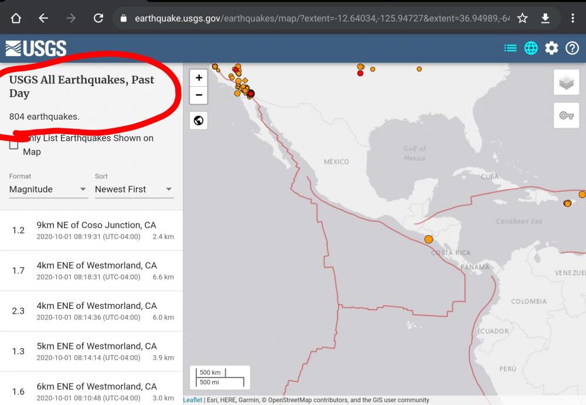The width and height of the screenshot is (586, 405).
Task: Open the settings gear in the USGS header
Action: (x=551, y=48)
